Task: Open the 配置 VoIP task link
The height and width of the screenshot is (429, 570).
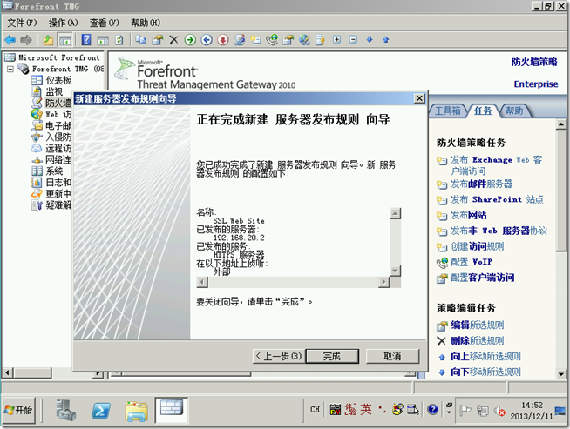Action: click(472, 262)
